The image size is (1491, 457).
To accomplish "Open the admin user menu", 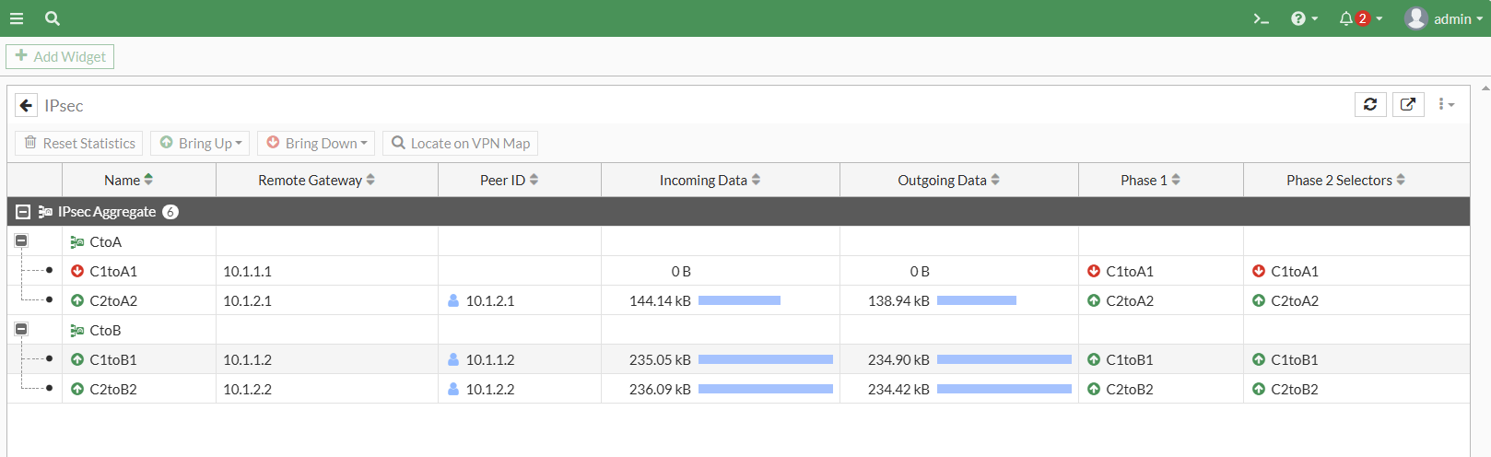I will [1444, 18].
